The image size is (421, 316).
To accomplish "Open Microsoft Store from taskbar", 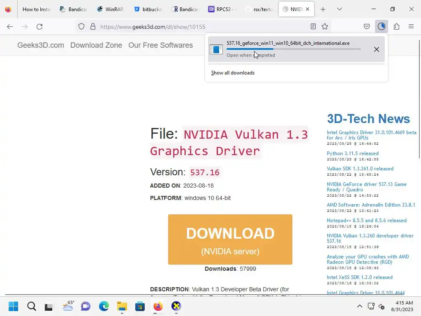I will pyautogui.click(x=140, y=306).
